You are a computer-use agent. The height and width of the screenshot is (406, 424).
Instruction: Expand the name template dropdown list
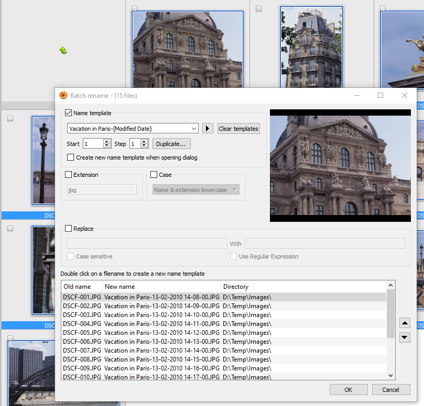click(193, 129)
